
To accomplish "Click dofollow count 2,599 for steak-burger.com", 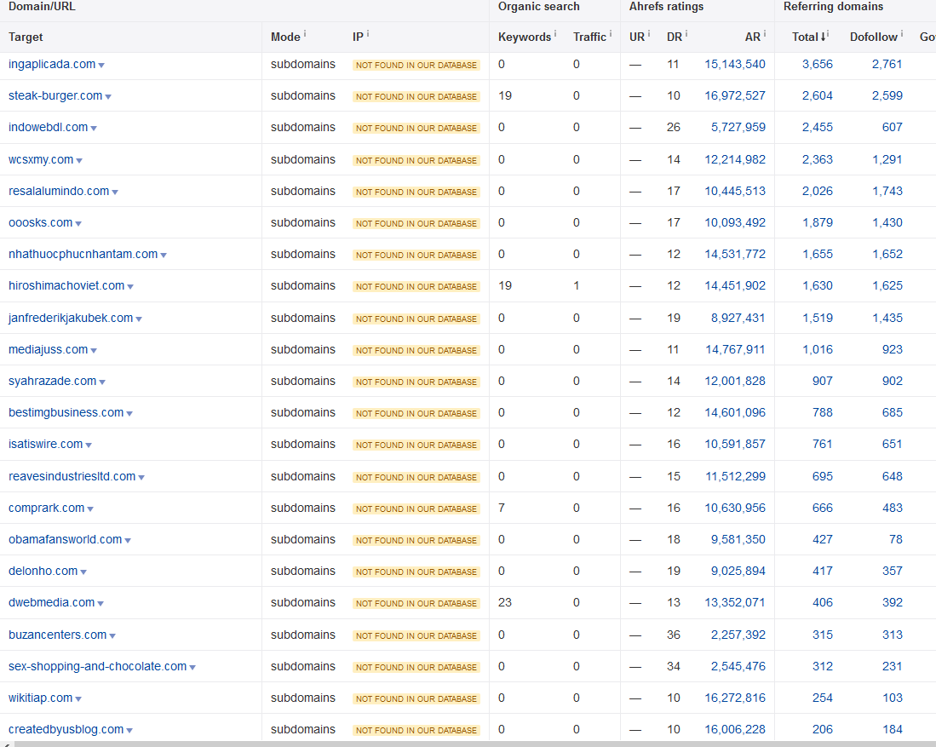I will coord(887,95).
